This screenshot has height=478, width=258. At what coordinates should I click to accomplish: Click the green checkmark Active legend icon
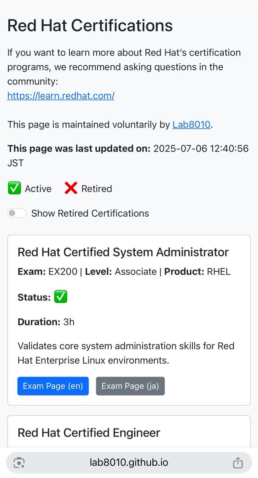[x=14, y=188]
